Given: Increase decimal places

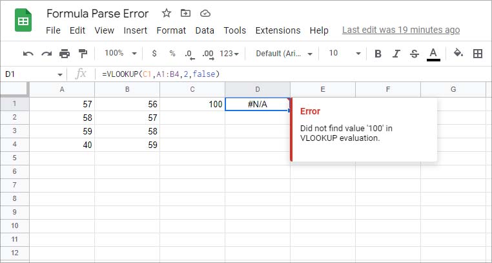Looking at the screenshot, I should pos(208,54).
